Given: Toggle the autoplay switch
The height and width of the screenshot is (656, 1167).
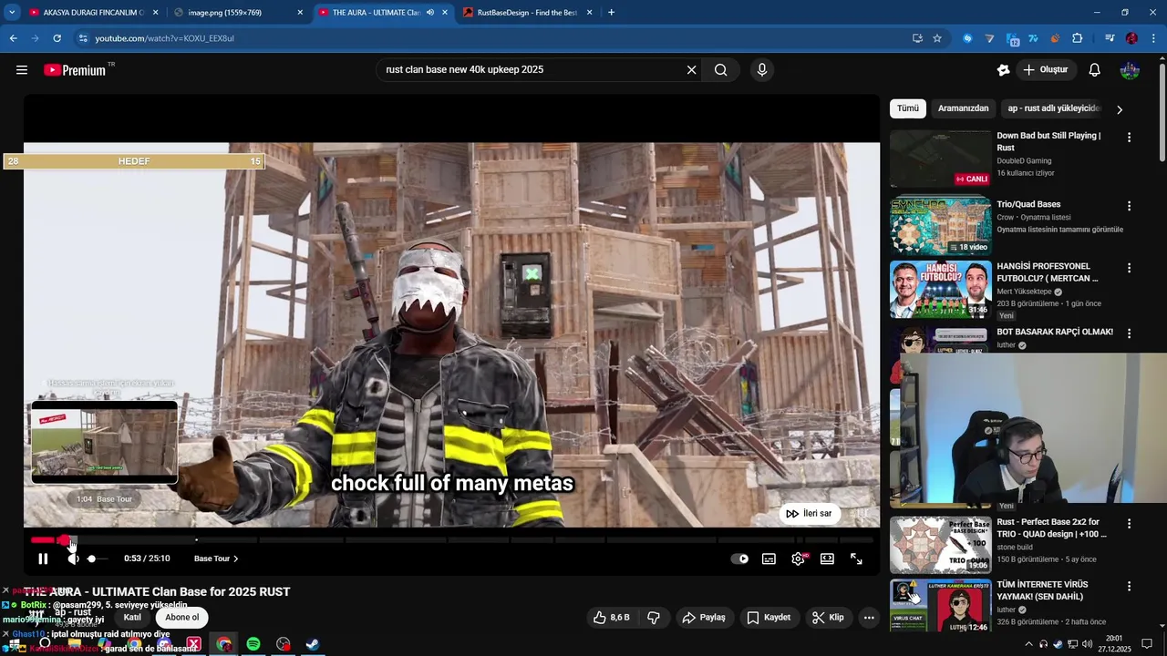Looking at the screenshot, I should pos(739,559).
